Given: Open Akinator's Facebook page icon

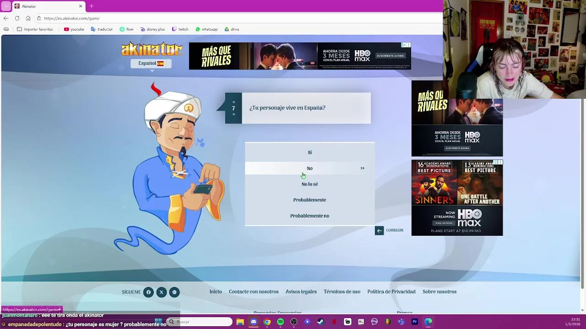Looking at the screenshot, I should [x=148, y=292].
